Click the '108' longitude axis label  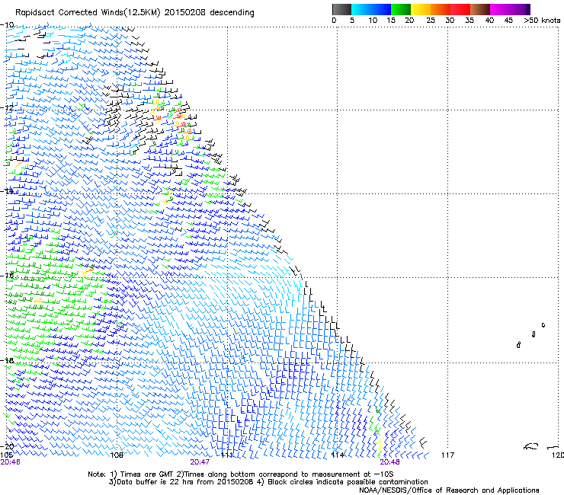117,455
